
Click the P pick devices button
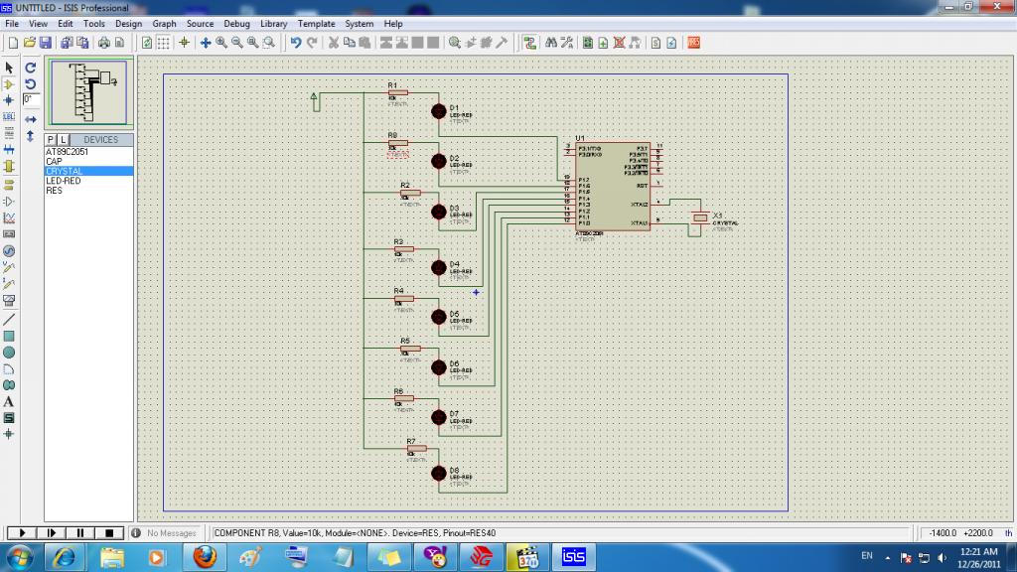tap(51, 140)
